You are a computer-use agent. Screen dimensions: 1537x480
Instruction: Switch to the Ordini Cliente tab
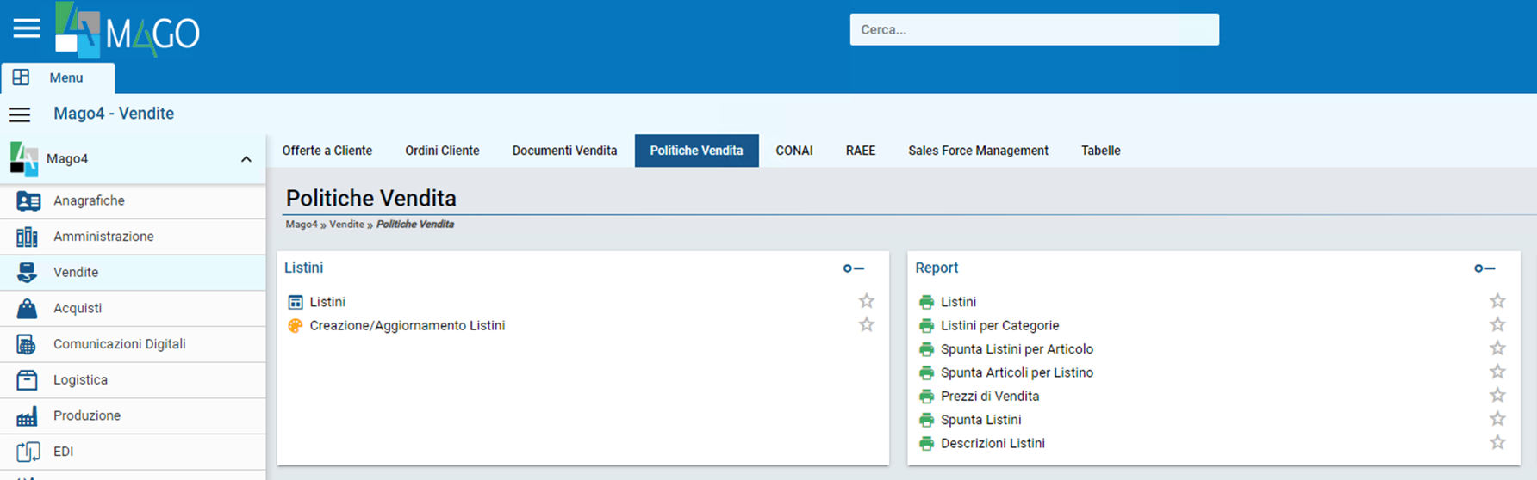coord(442,151)
